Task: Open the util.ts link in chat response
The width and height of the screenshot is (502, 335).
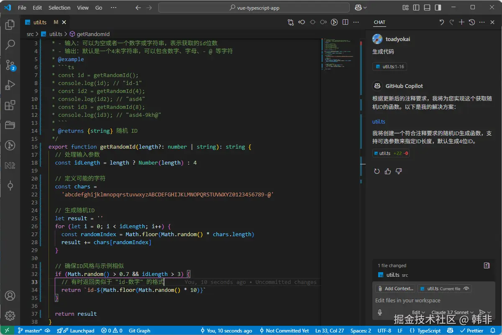Action: [x=379, y=121]
